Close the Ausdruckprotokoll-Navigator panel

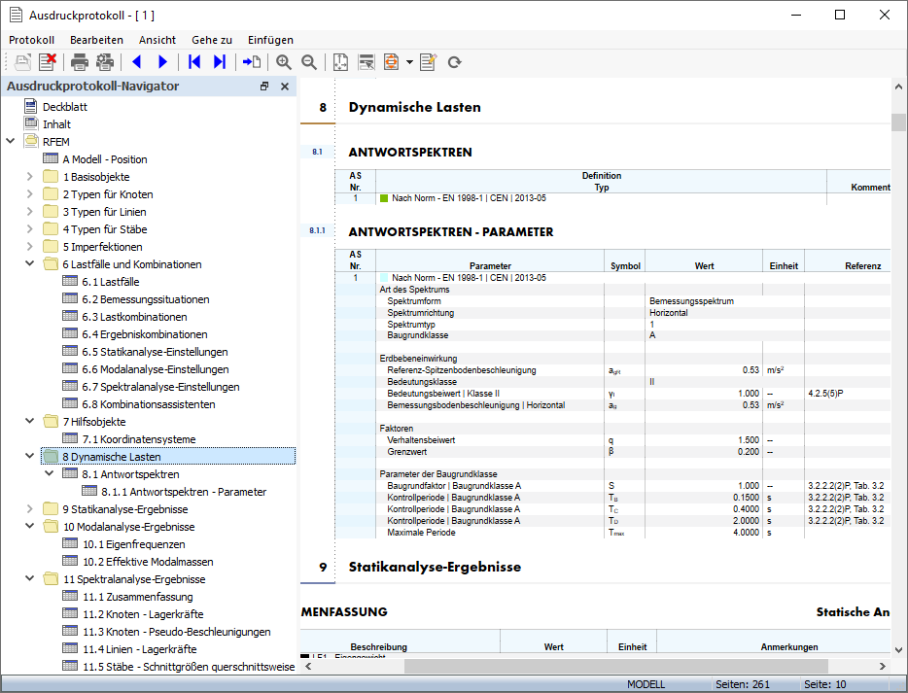pos(285,87)
